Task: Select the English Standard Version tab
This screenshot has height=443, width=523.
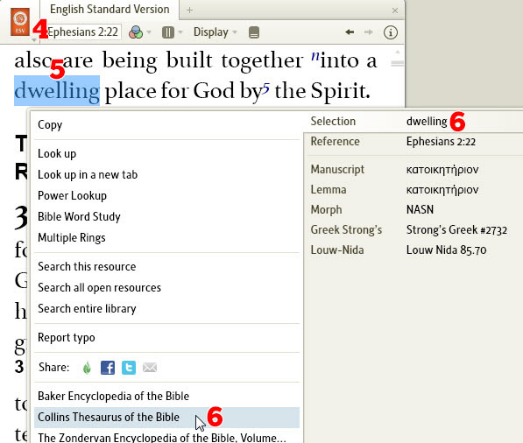Action: pyautogui.click(x=110, y=10)
